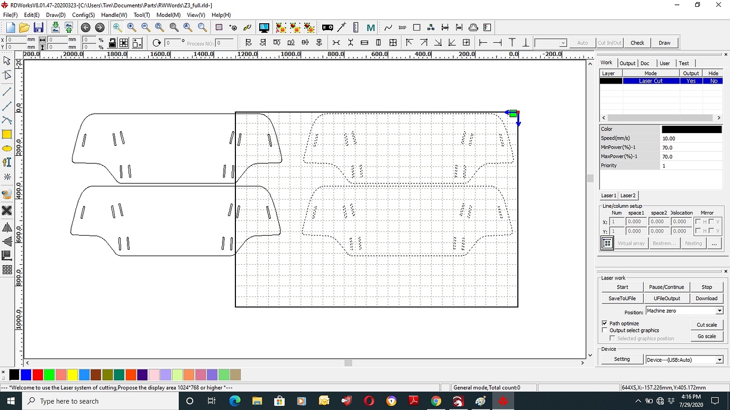Open the File menu
Image resolution: width=730 pixels, height=410 pixels.
[x=11, y=15]
